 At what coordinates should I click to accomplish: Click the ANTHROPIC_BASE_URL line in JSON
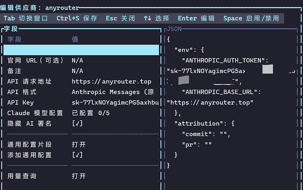click(221, 92)
